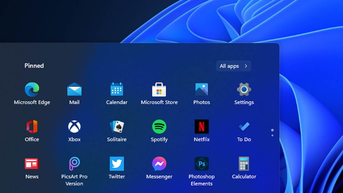This screenshot has height=193, width=343.
Task: Open Settings gear icon
Action: (x=244, y=90)
